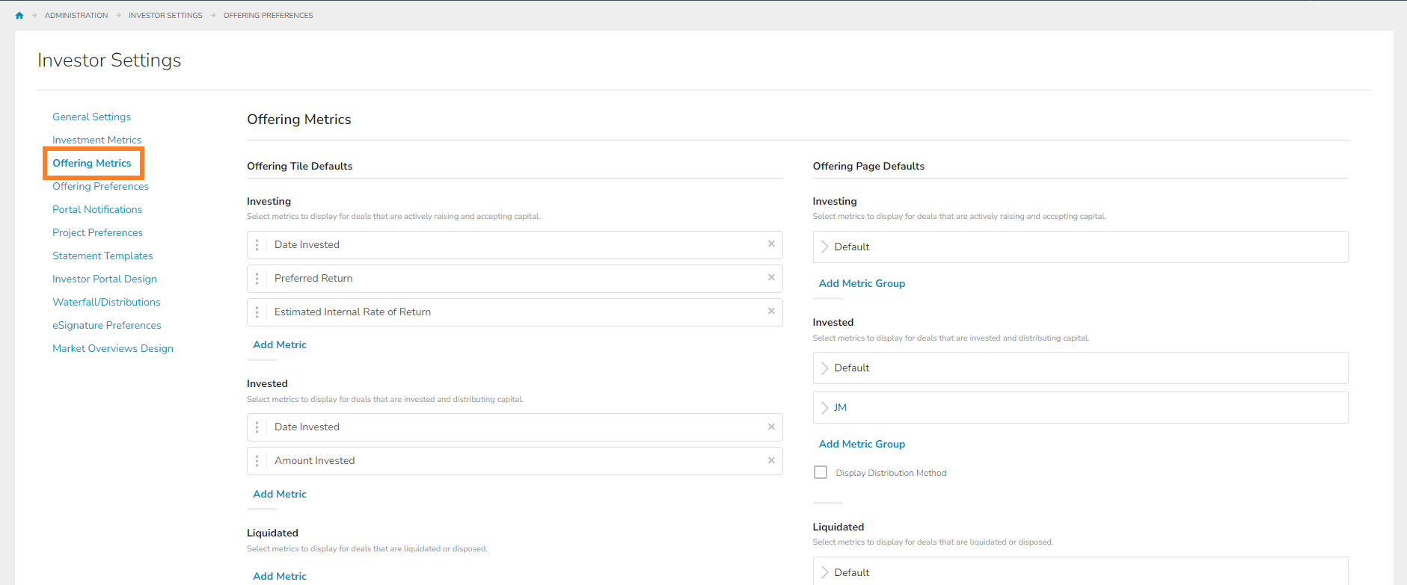Click drag handle of Preferred Return row
The height and width of the screenshot is (585, 1407).
pyautogui.click(x=257, y=279)
